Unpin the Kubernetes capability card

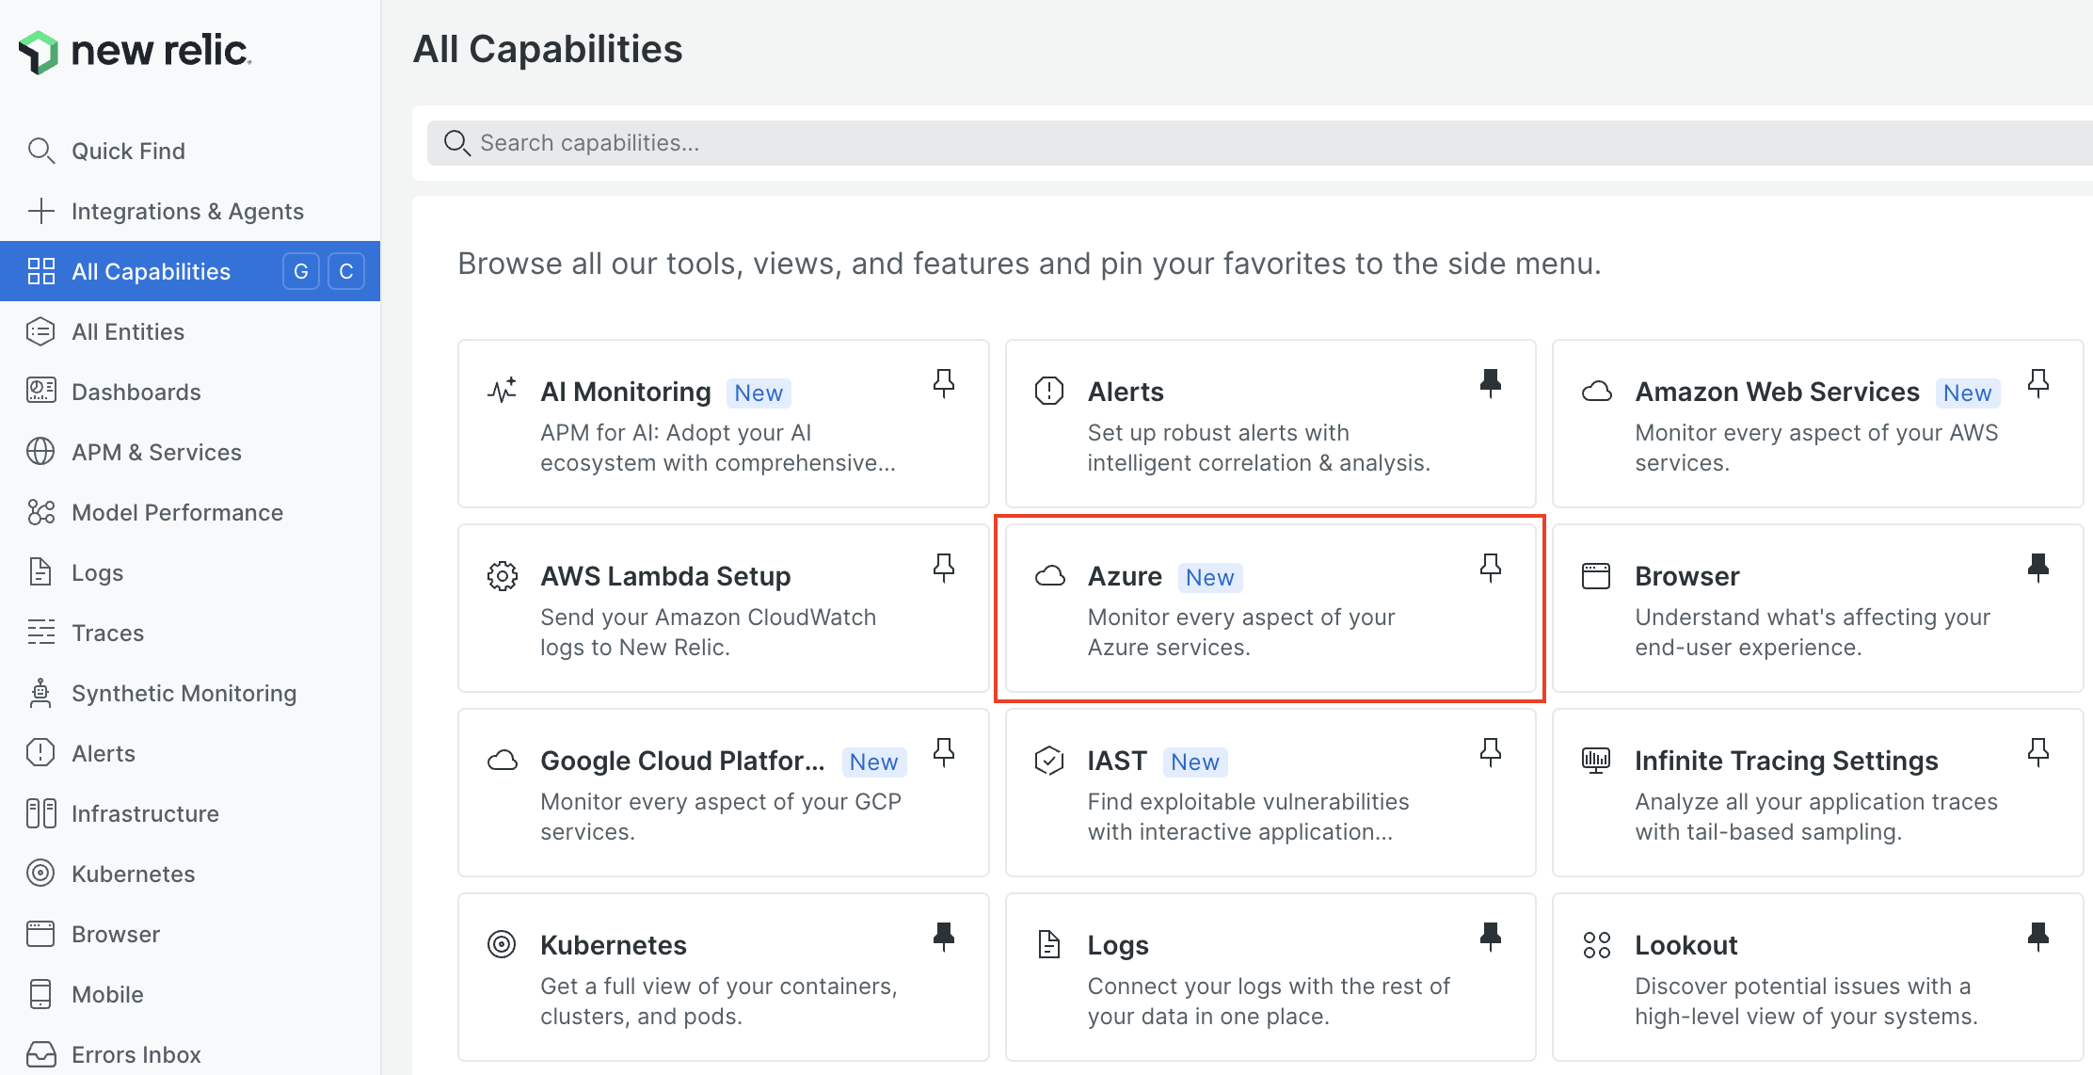tap(944, 937)
